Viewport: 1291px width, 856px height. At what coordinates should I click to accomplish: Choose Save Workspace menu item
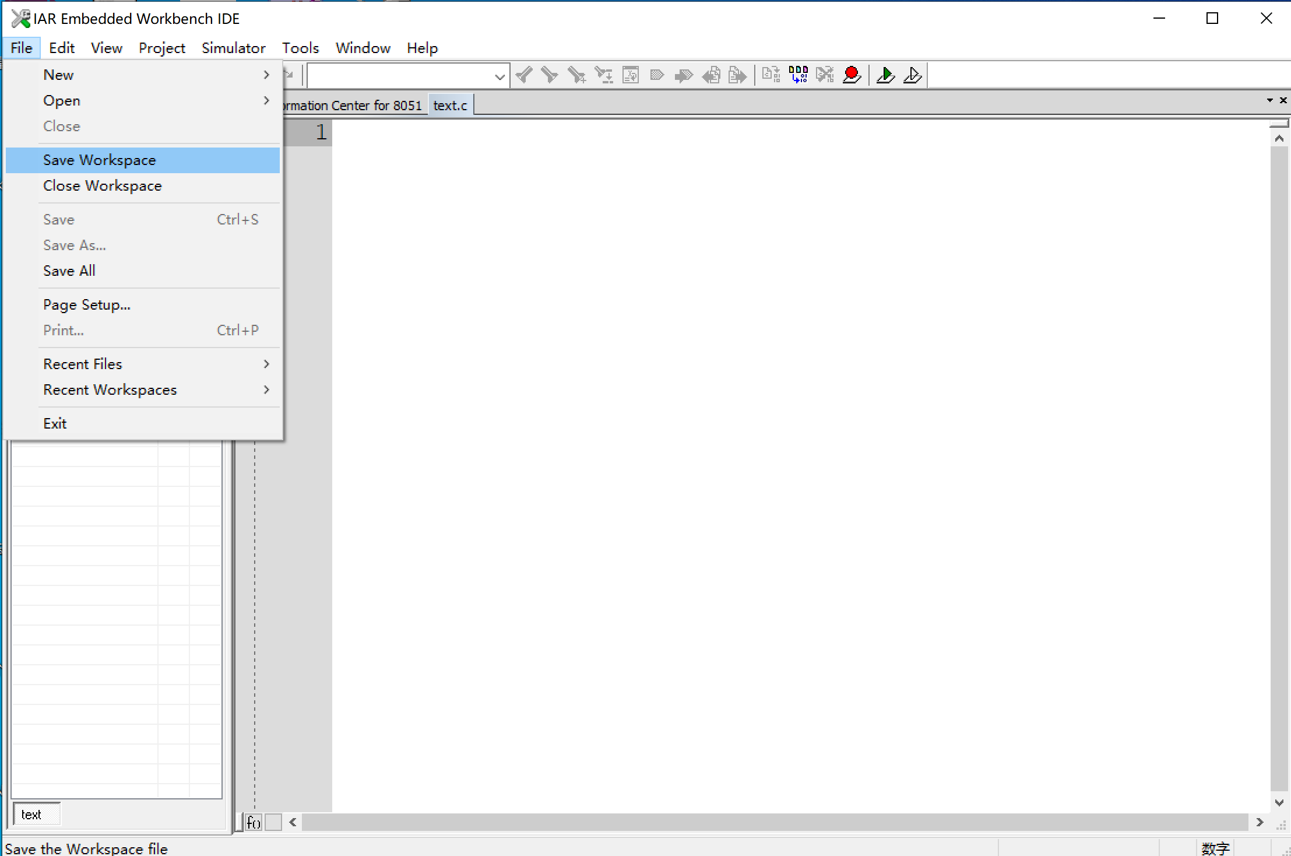pyautogui.click(x=100, y=160)
